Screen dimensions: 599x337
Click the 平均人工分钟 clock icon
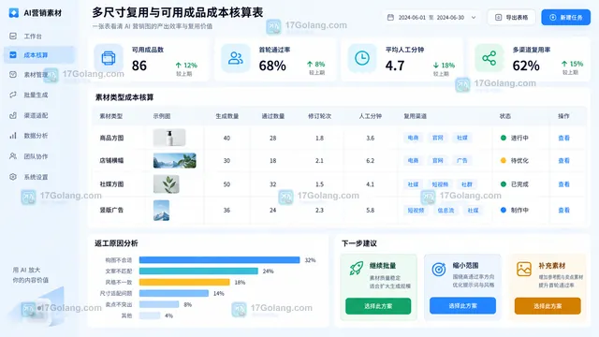click(x=362, y=58)
